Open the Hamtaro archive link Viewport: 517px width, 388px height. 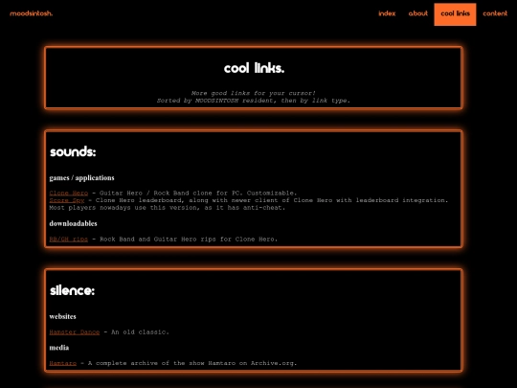(x=62, y=363)
